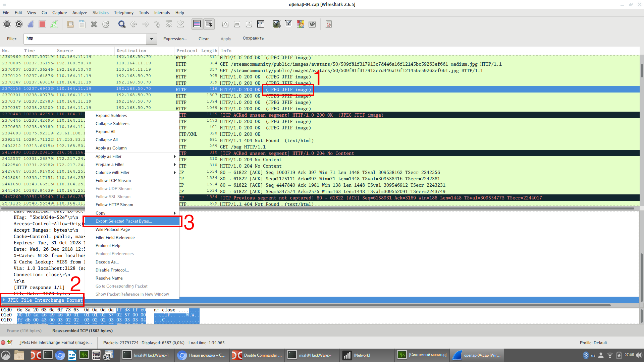This screenshot has height=362, width=644.
Task: Toggle the expert info status indicator
Action: click(3, 343)
